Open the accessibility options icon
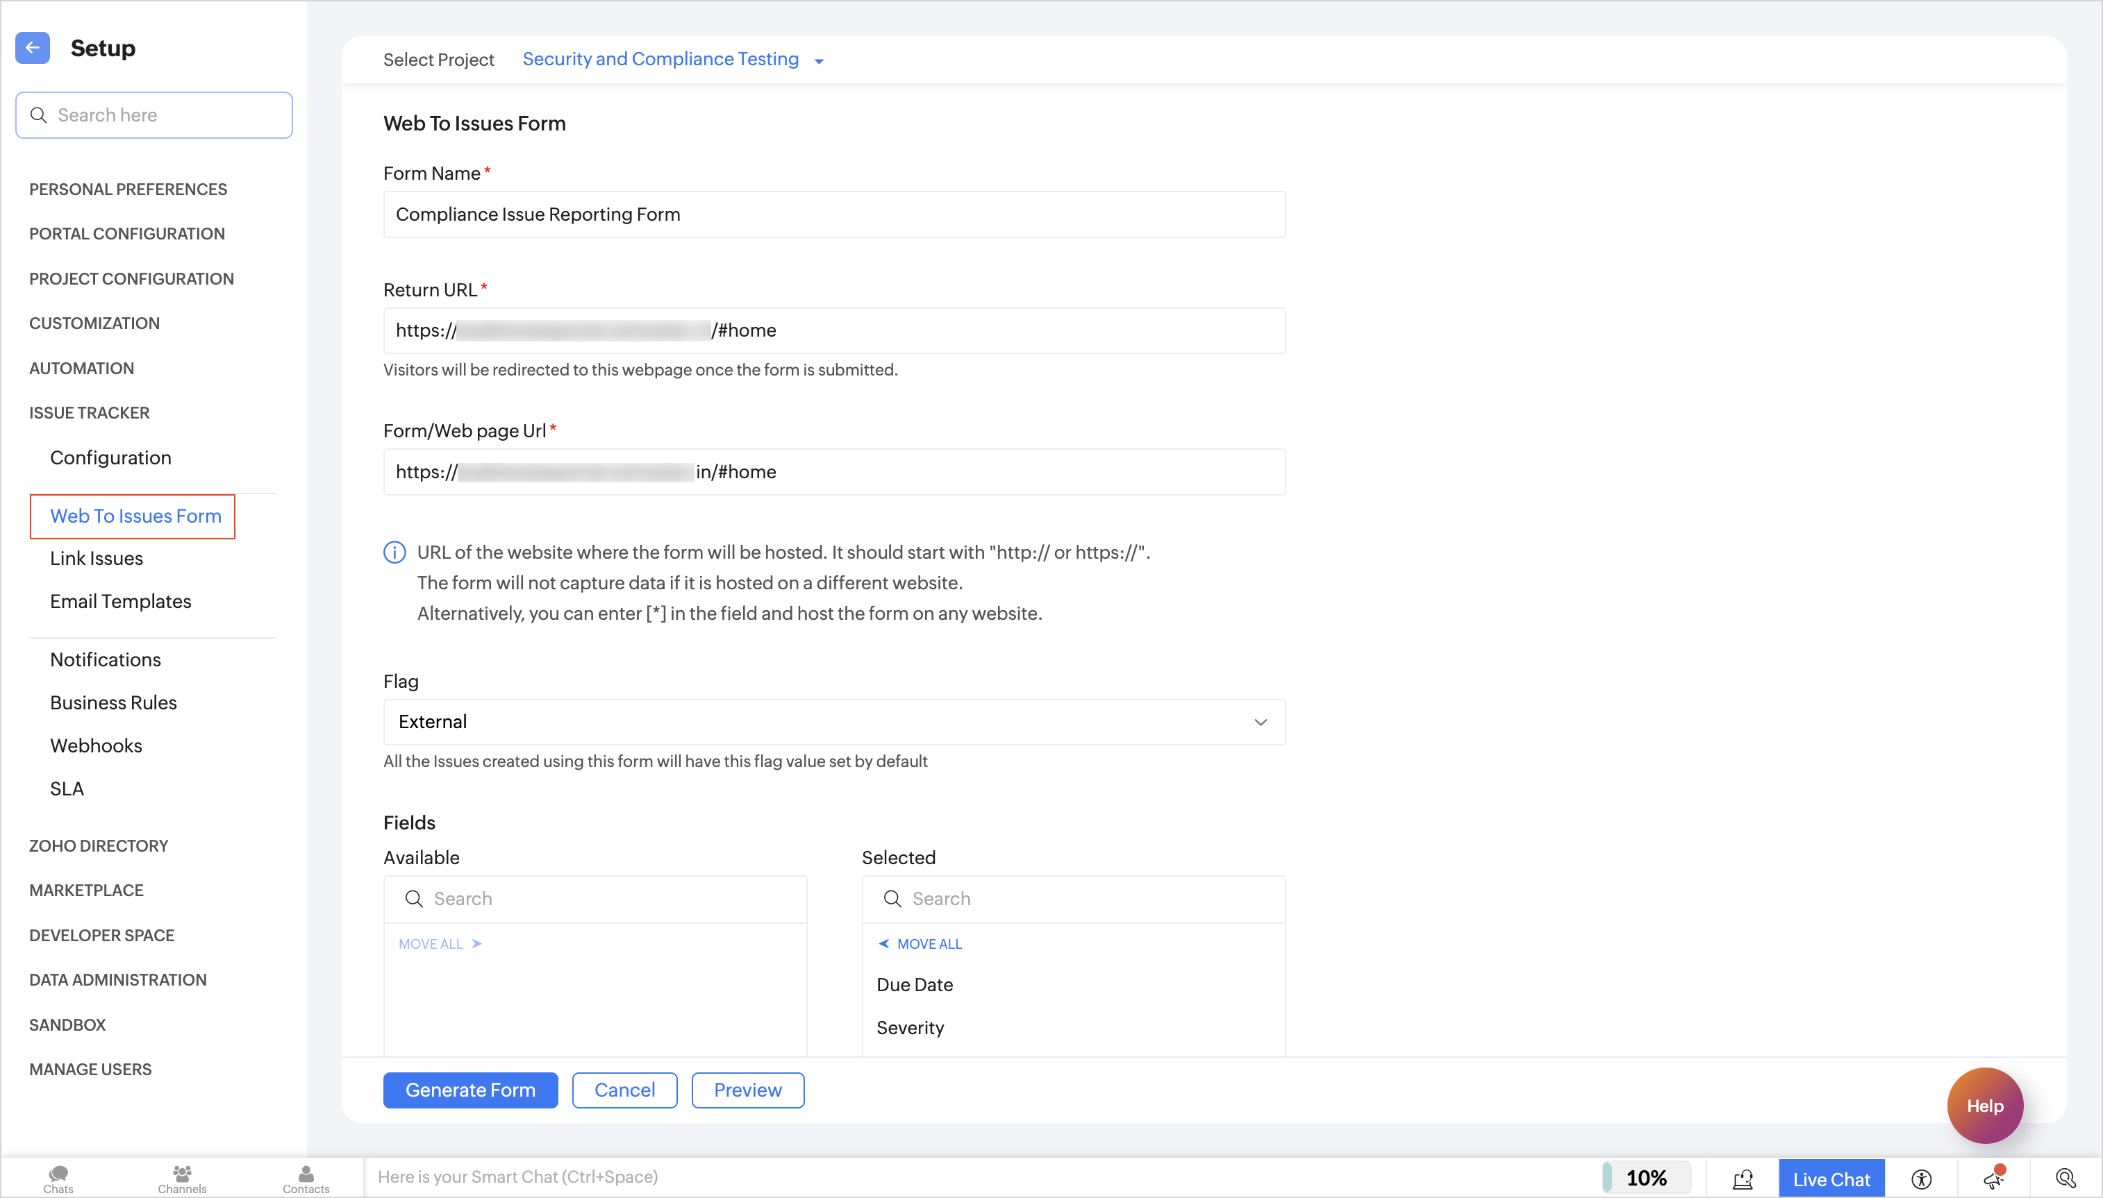Viewport: 2103px width, 1198px height. pos(1921,1179)
